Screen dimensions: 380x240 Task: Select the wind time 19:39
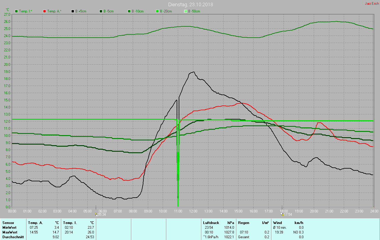click(279, 232)
